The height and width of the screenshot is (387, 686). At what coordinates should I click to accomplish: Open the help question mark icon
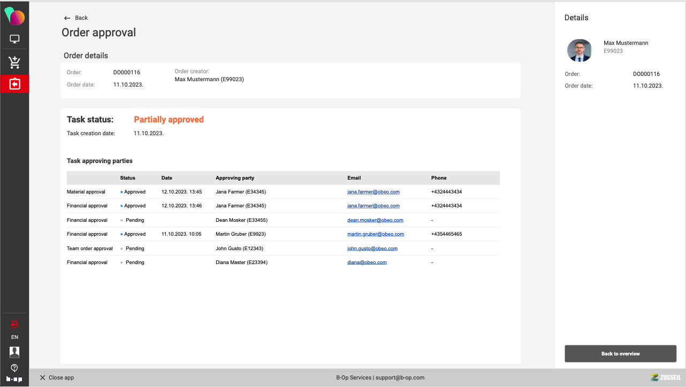click(x=14, y=368)
